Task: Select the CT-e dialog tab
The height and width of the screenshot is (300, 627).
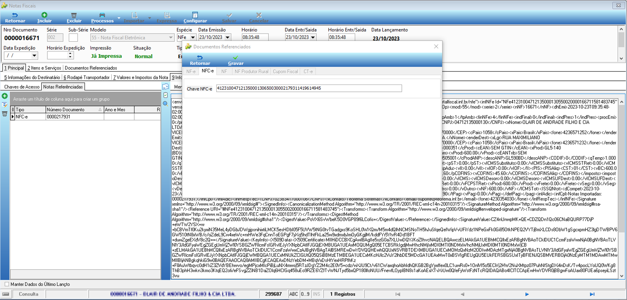Action: coord(308,72)
